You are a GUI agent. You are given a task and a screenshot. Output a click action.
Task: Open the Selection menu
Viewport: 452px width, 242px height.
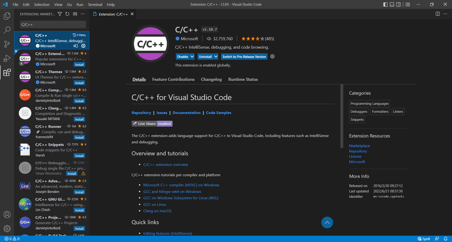42,4
